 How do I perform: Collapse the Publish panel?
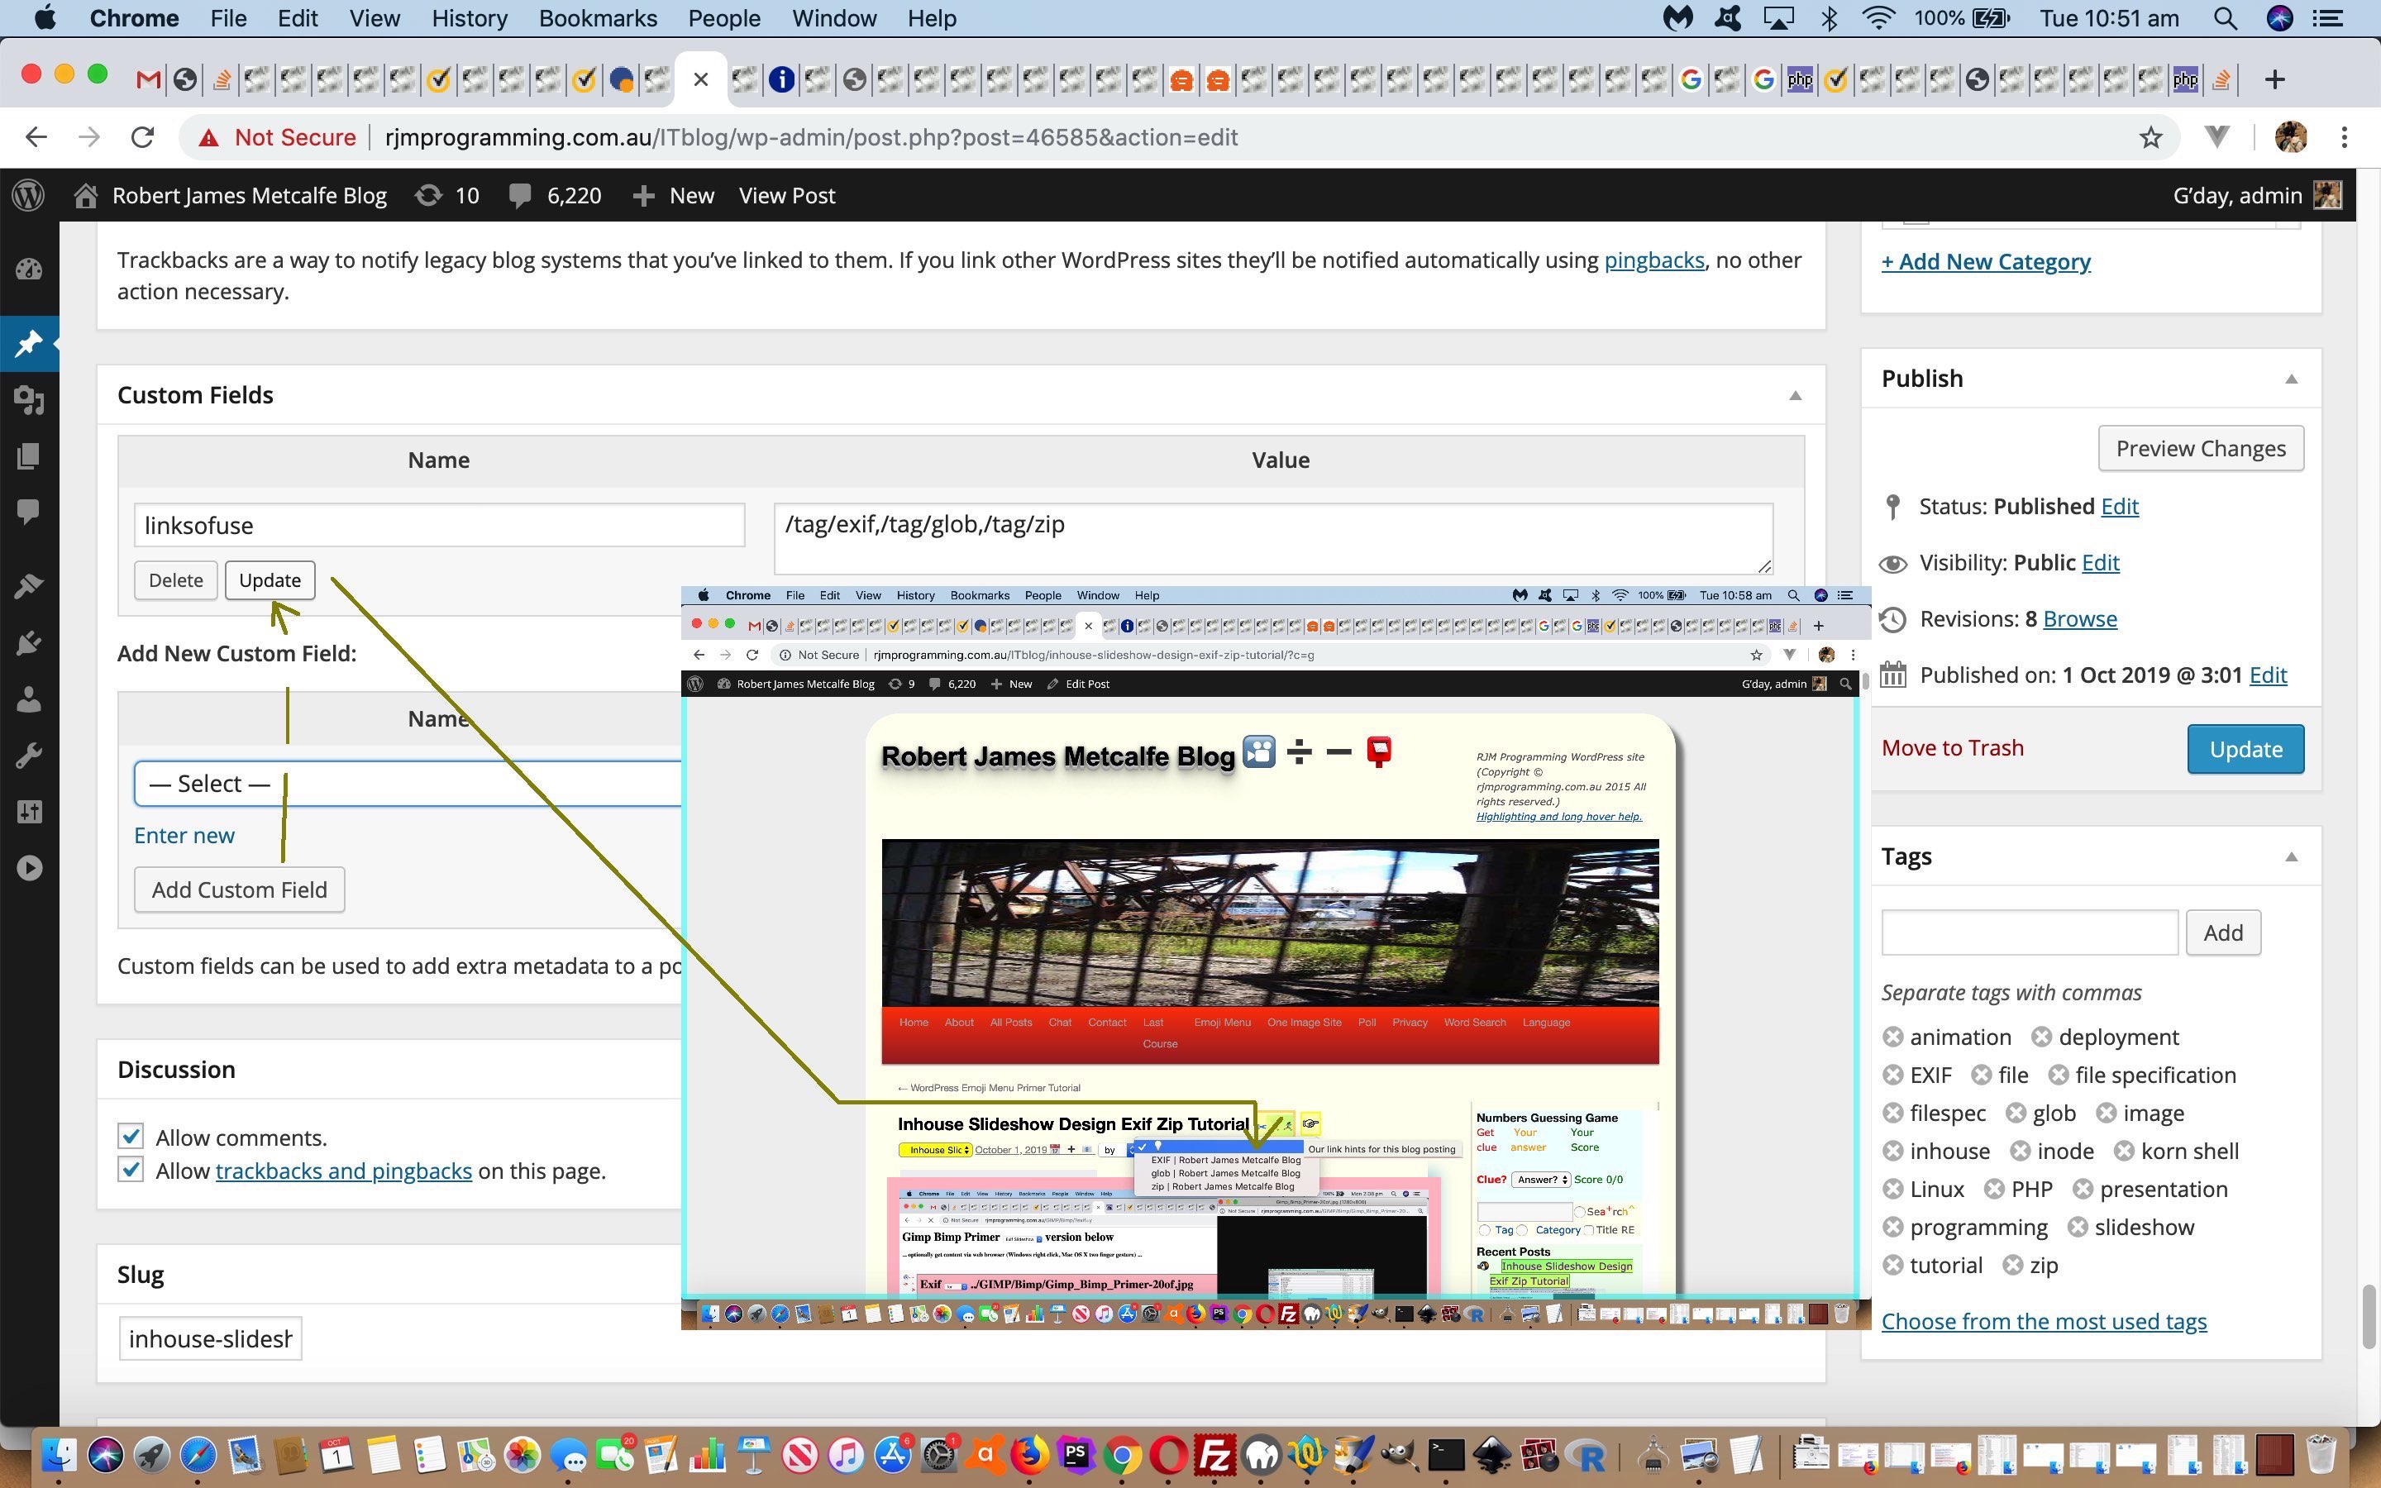2293,378
